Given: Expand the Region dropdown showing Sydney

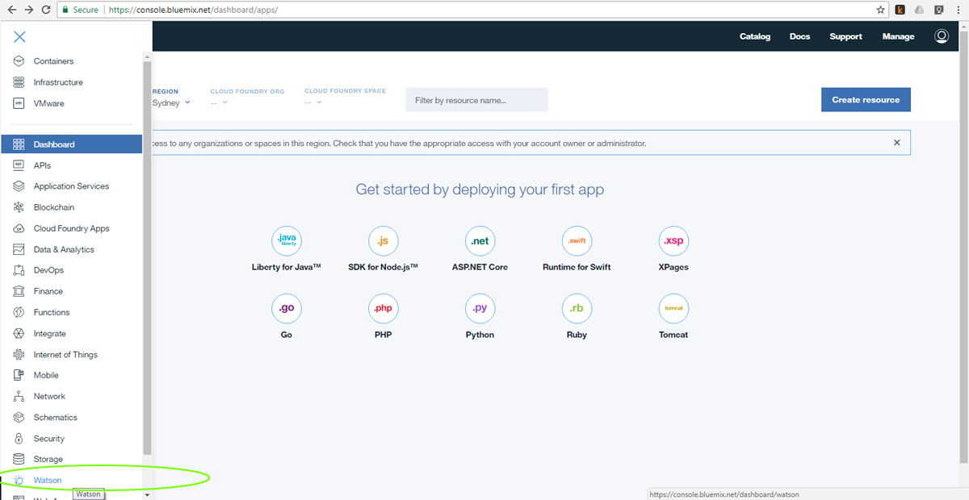Looking at the screenshot, I should point(171,102).
